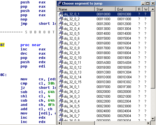Click the R permission column header
Screen dimensions: 156x125
pyautogui.click(x=139, y=9)
